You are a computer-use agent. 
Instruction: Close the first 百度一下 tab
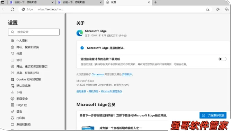[x=53, y=2]
